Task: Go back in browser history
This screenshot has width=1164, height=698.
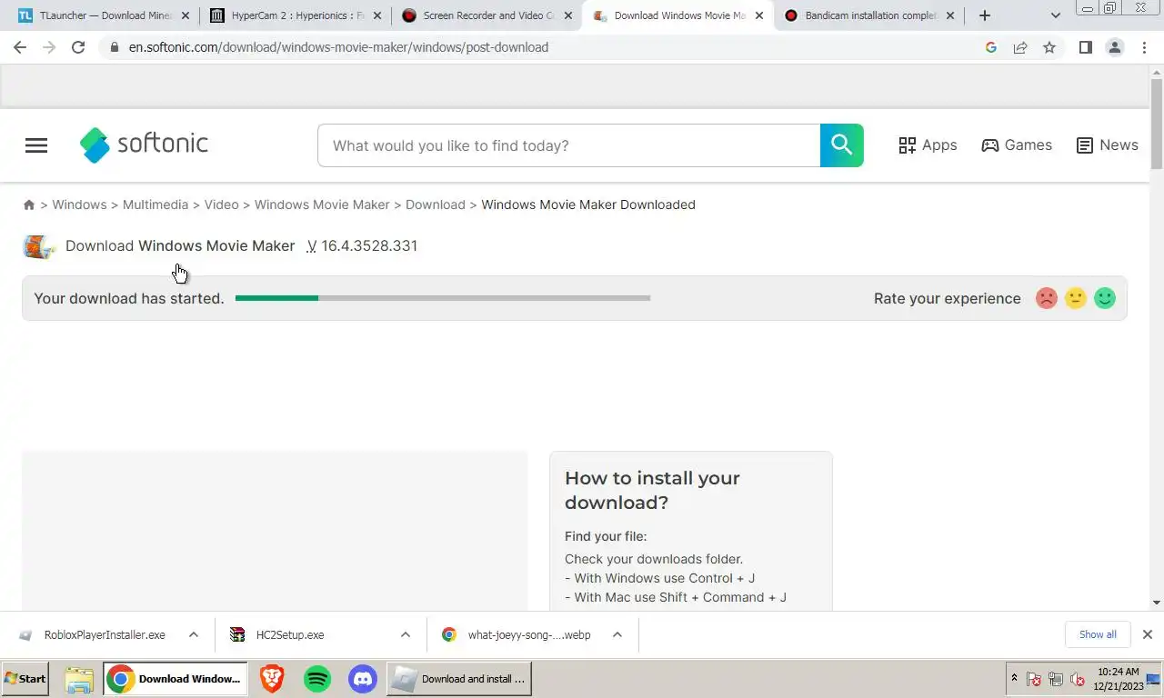Action: tap(20, 47)
